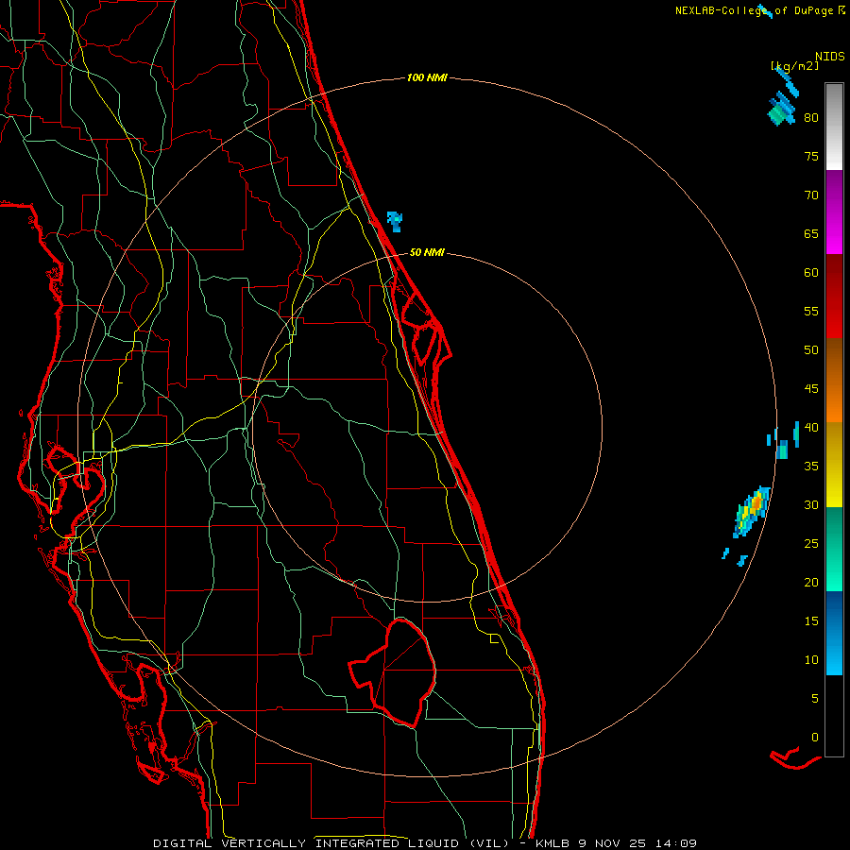The height and width of the screenshot is (850, 850).
Task: Click the teal echo near the 80 scale label
Action: (781, 110)
